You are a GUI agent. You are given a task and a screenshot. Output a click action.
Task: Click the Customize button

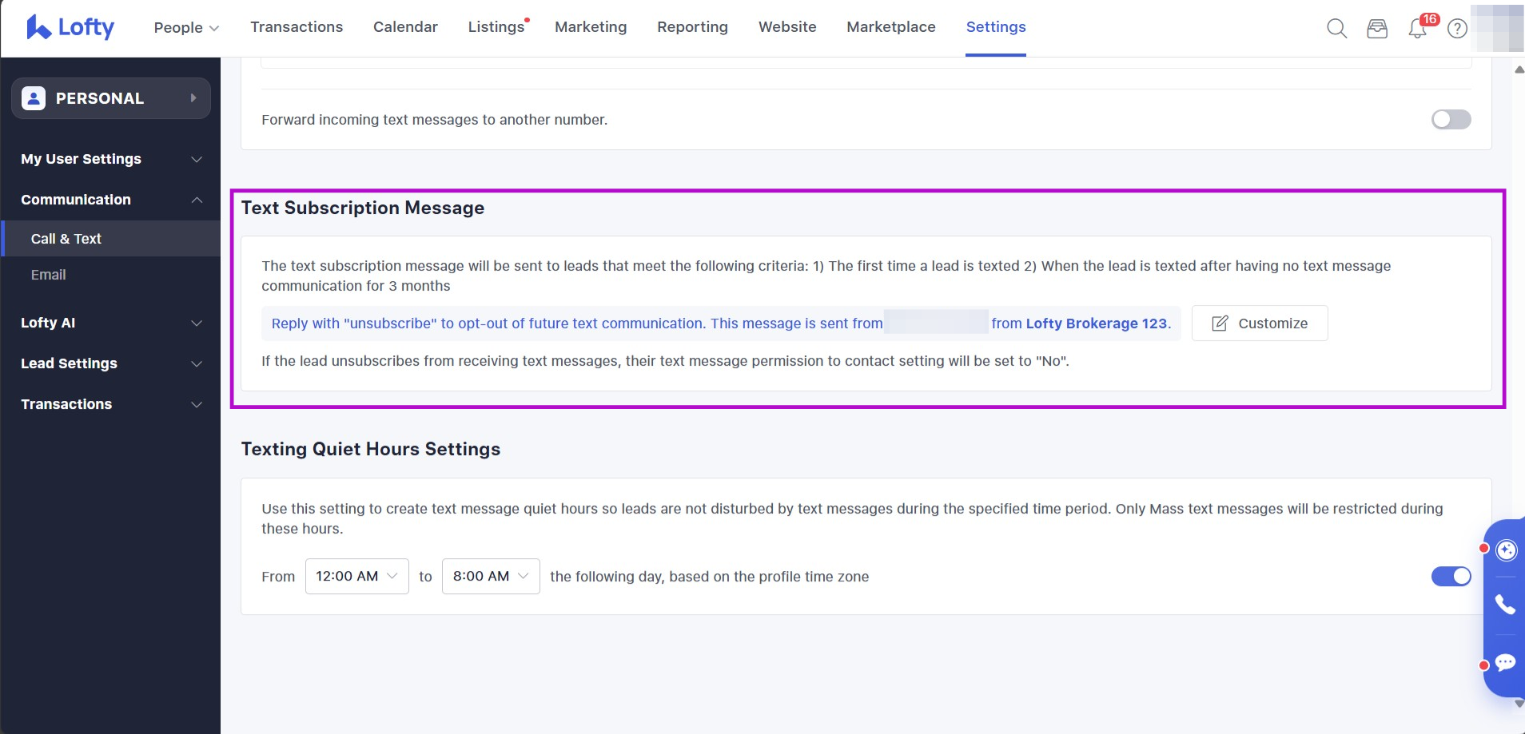(1260, 323)
